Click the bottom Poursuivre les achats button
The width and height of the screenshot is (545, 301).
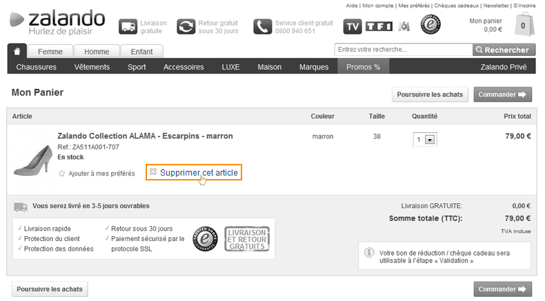(x=50, y=289)
